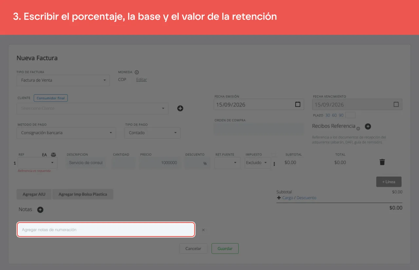The height and width of the screenshot is (270, 419).
Task: Select the 30 day plazo option
Action: pos(328,115)
